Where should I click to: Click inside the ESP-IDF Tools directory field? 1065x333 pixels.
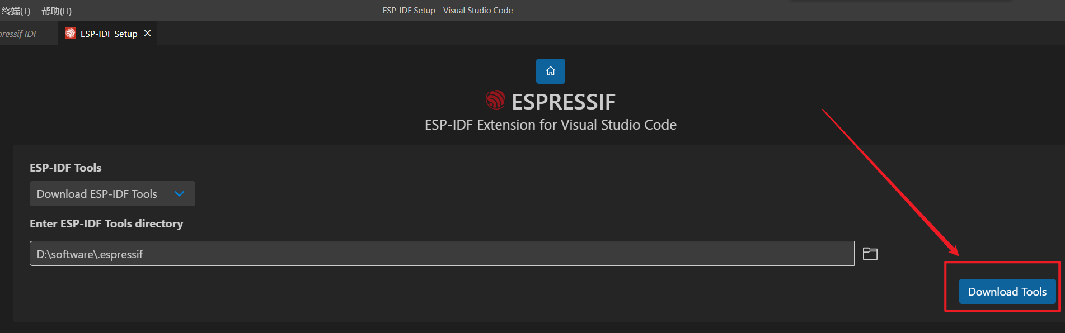pos(442,253)
